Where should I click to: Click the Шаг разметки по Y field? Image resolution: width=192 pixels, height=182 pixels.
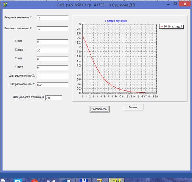pyautogui.click(x=52, y=85)
